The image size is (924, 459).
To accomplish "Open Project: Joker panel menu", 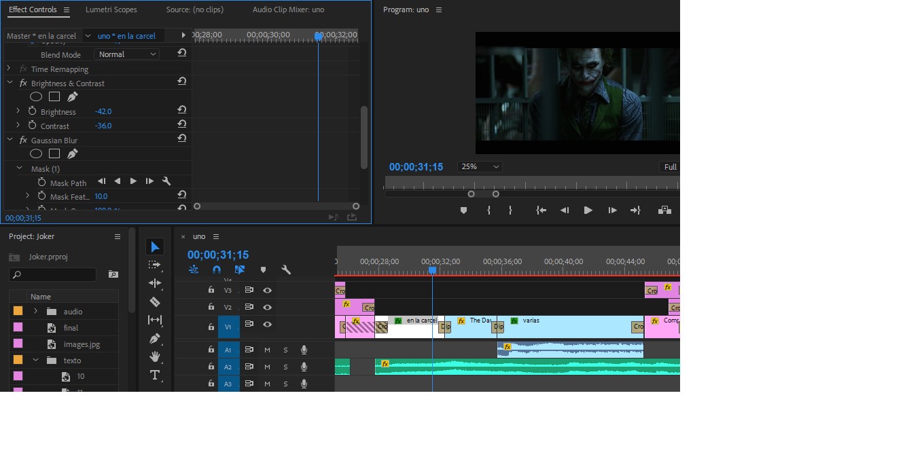I will tap(117, 236).
